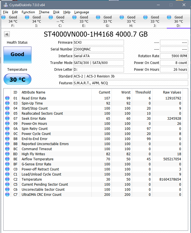191x233 pixels.
Task: Switch to the D: disk tab
Action: [179, 21]
